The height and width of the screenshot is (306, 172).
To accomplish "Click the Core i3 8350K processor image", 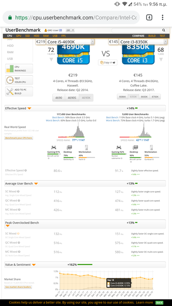I will (138, 54).
